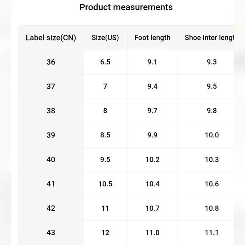Click the 11.0 foot length cell
Screen dimensions: 245x245
pyautogui.click(x=152, y=232)
